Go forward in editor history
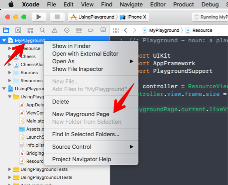 pos(135,30)
